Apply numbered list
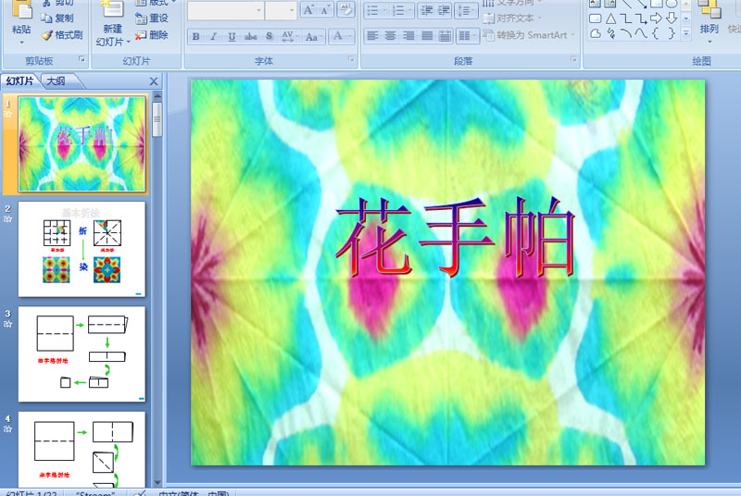The width and height of the screenshot is (741, 496). (402, 10)
